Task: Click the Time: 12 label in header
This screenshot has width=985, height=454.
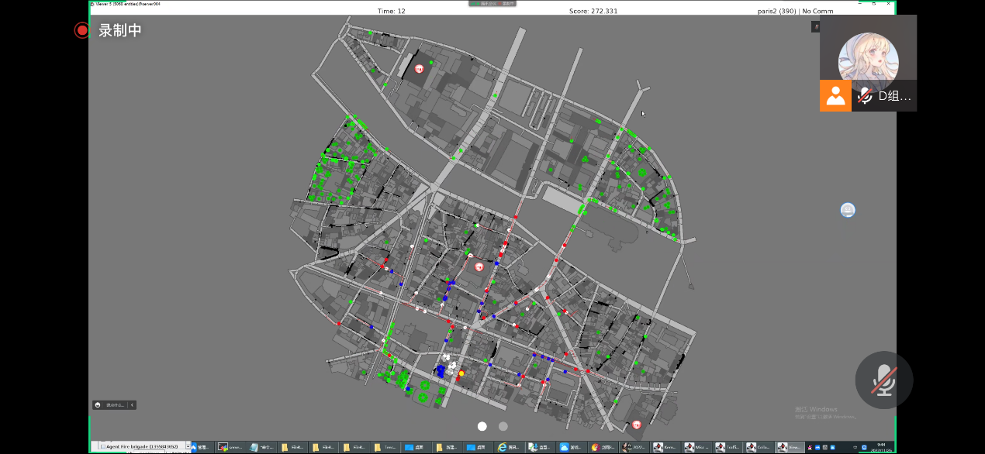Action: [391, 11]
